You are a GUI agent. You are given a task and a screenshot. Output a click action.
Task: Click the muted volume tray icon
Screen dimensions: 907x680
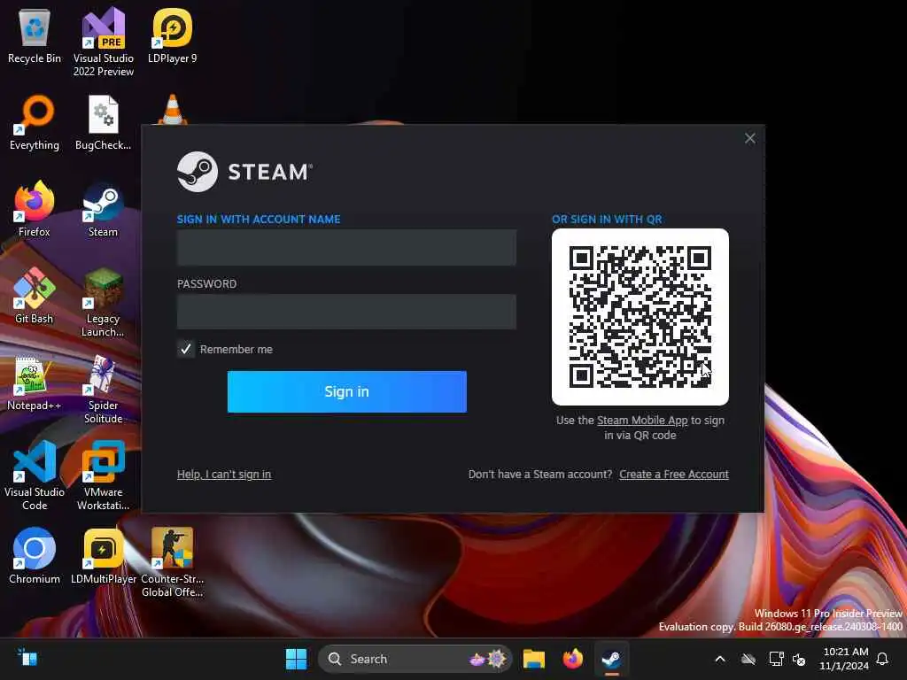799,659
